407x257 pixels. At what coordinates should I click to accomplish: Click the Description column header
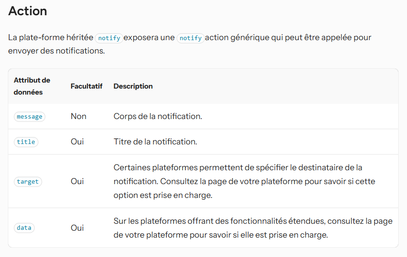coord(133,86)
